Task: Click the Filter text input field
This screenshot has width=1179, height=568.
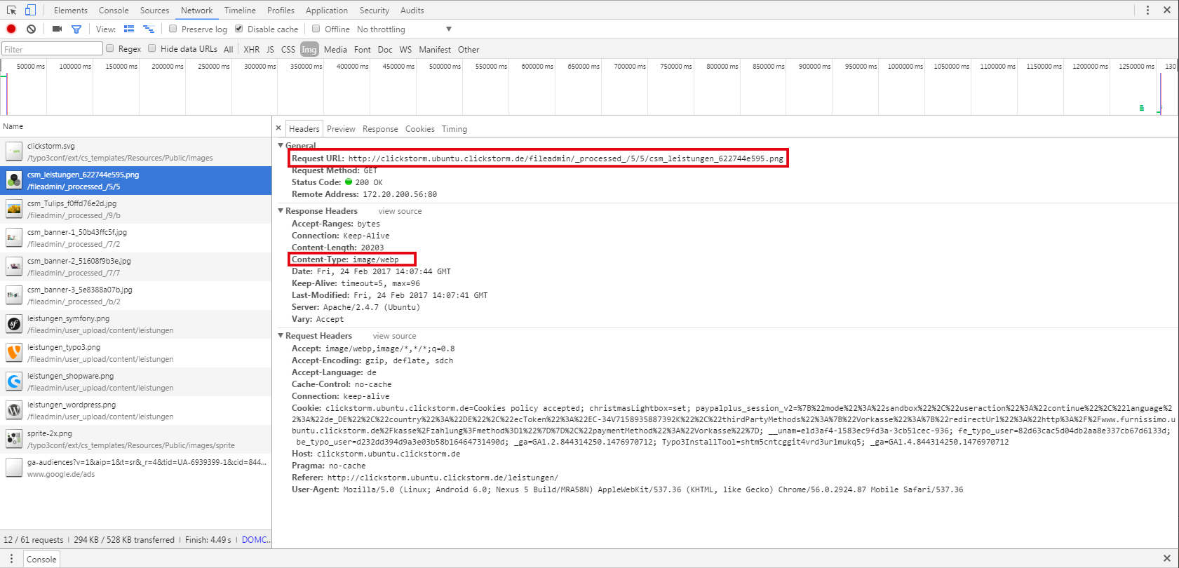Action: pos(52,49)
